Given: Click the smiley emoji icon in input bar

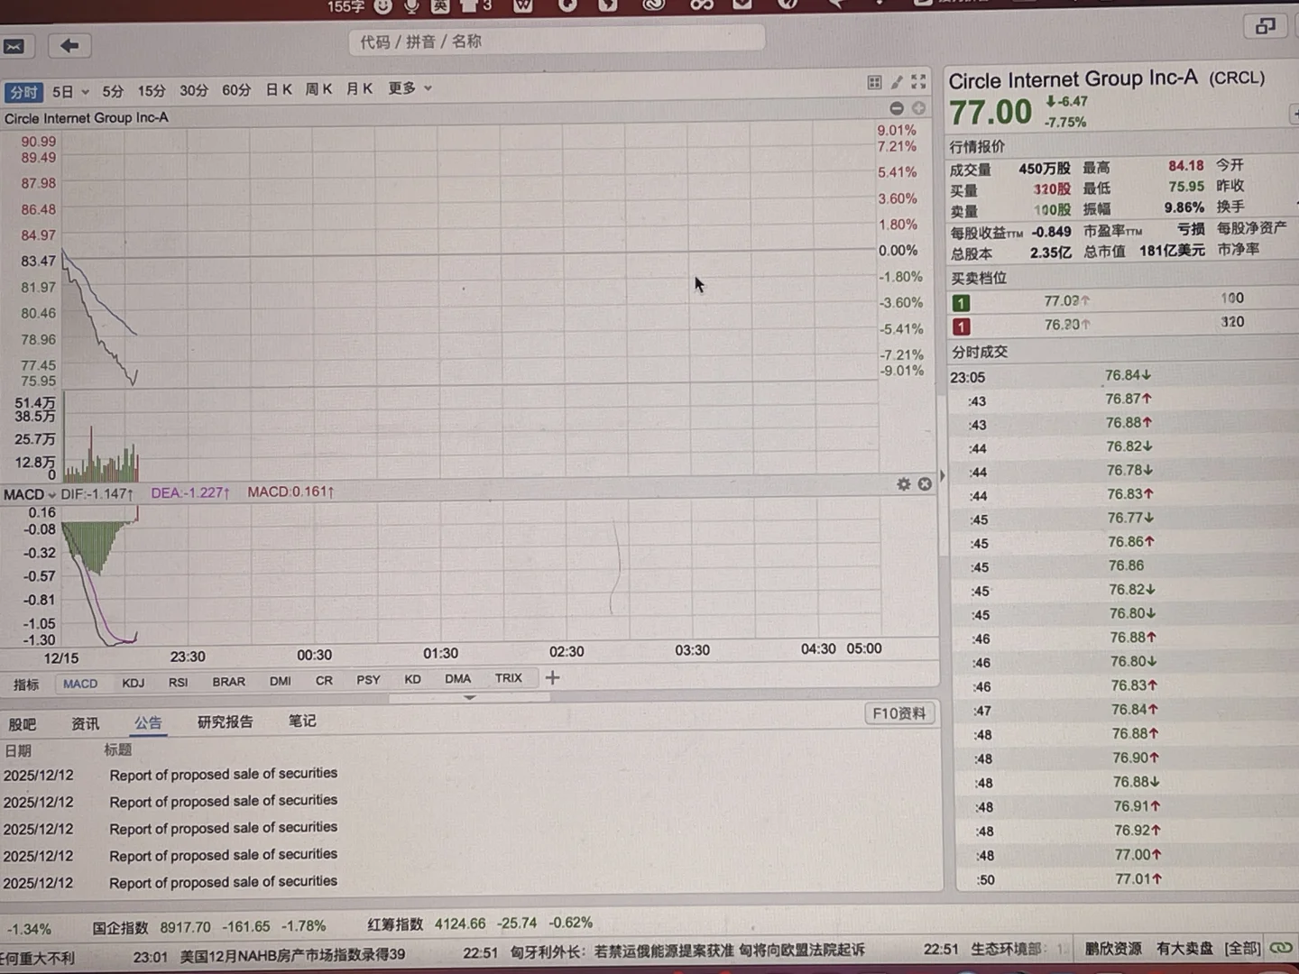Looking at the screenshot, I should click(x=383, y=6).
